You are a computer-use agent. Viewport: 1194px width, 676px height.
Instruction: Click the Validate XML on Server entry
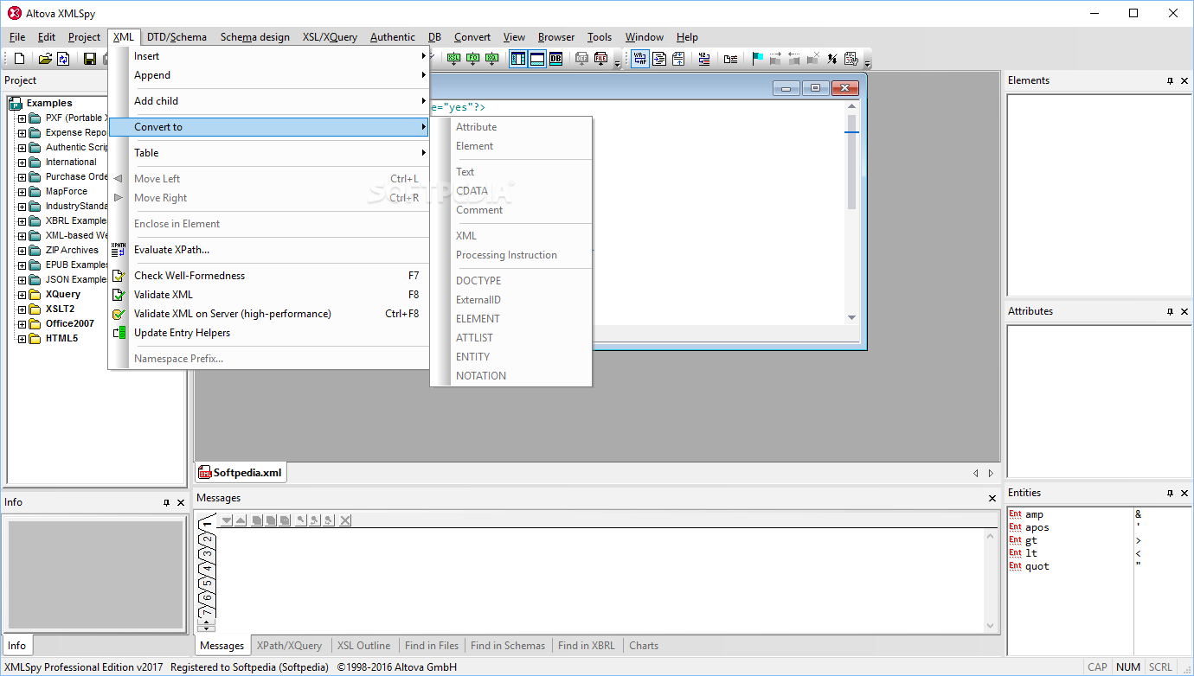(269, 314)
